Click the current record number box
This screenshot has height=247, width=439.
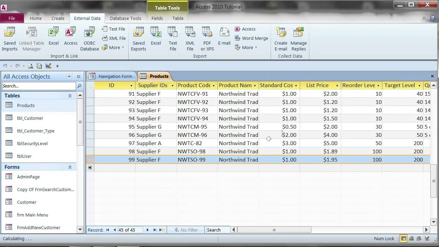pos(131,230)
